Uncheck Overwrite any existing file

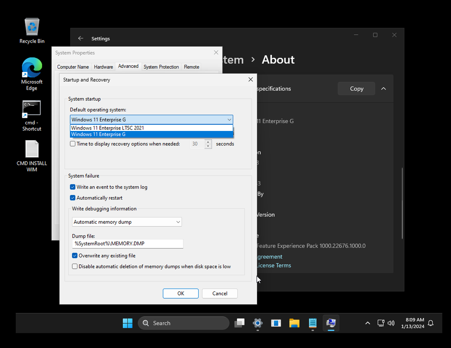tap(75, 255)
